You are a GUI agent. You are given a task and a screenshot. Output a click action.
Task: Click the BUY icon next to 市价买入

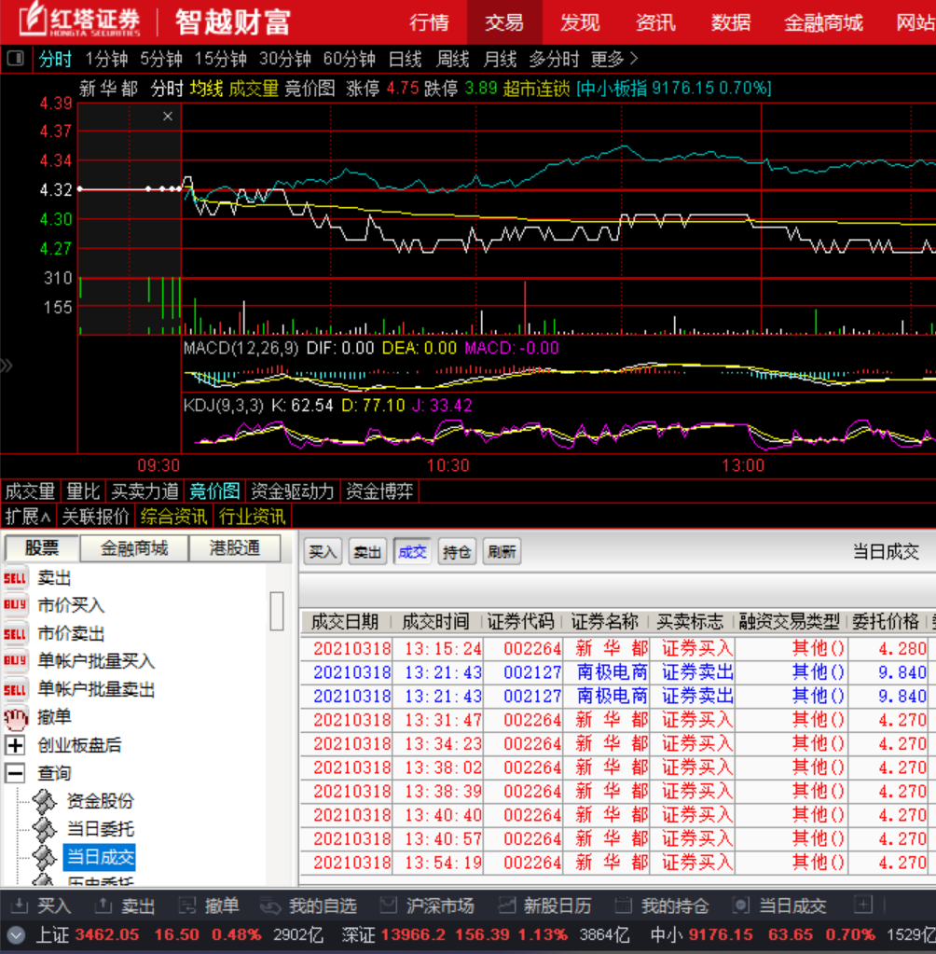point(15,605)
